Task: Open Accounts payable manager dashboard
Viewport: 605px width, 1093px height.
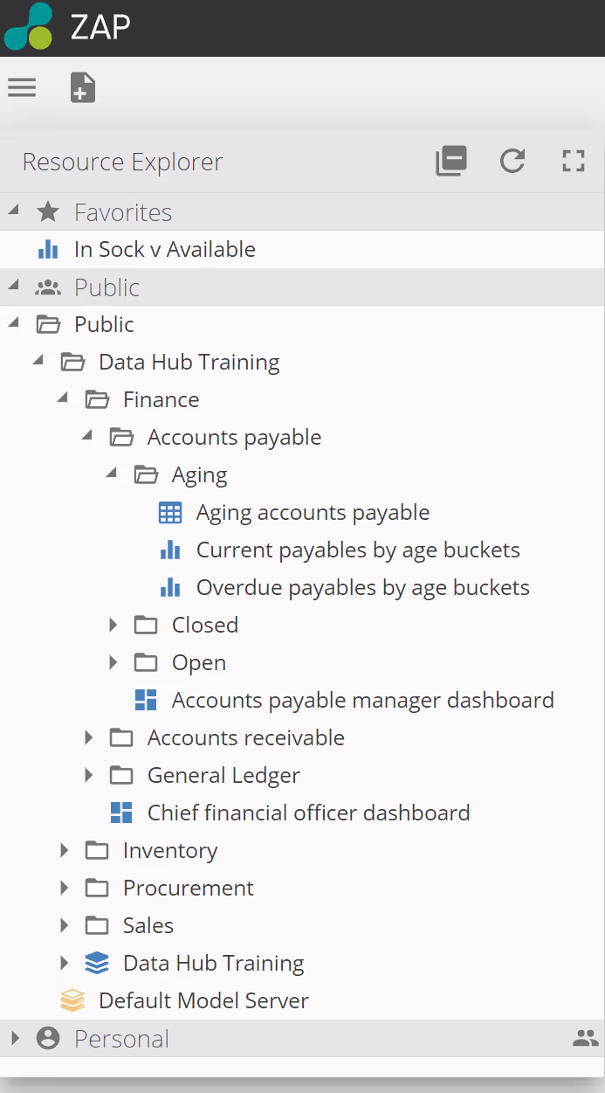Action: (362, 700)
